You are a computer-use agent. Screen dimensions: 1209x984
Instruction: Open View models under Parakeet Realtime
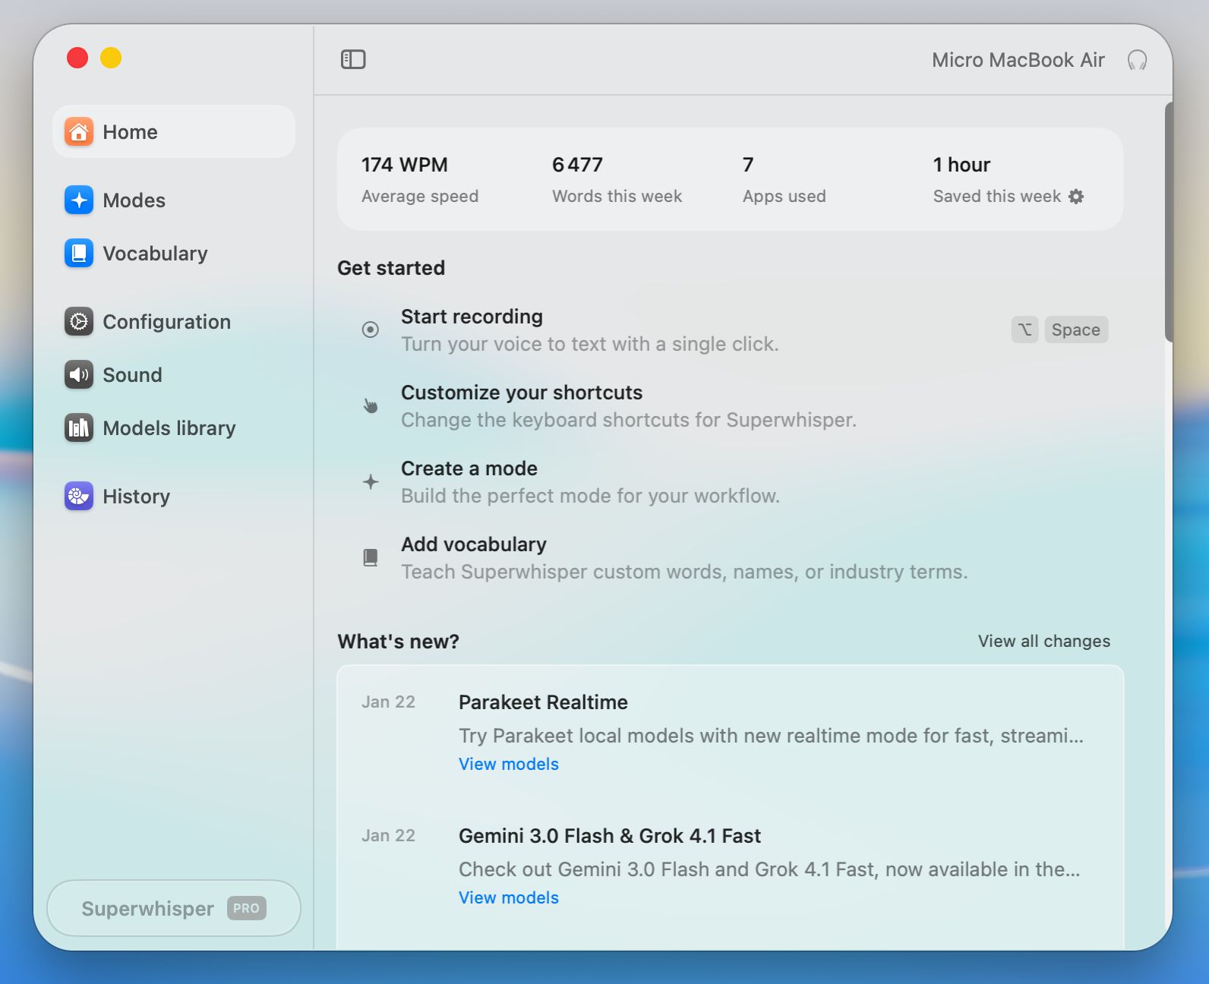(x=508, y=765)
